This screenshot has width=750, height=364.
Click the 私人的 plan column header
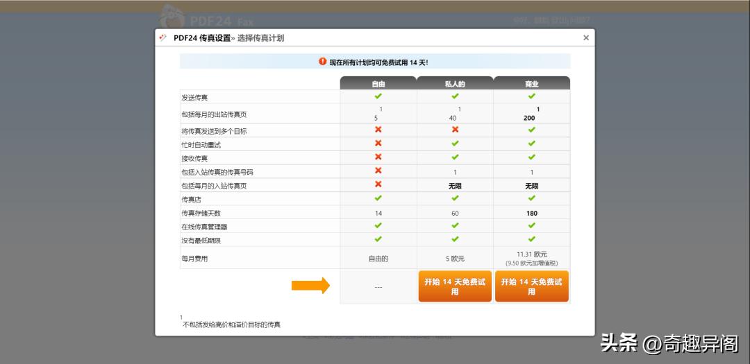point(455,83)
